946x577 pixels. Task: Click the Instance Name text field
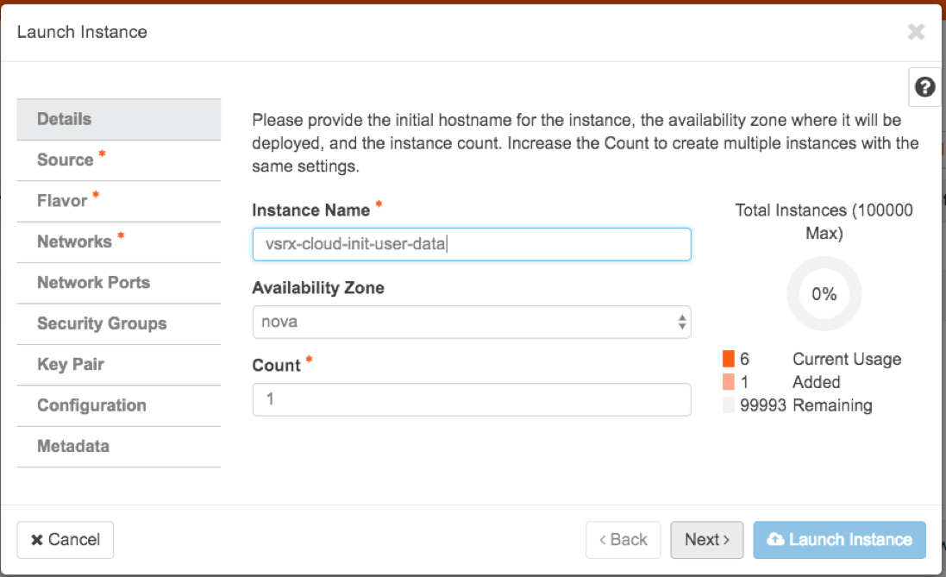[471, 244]
